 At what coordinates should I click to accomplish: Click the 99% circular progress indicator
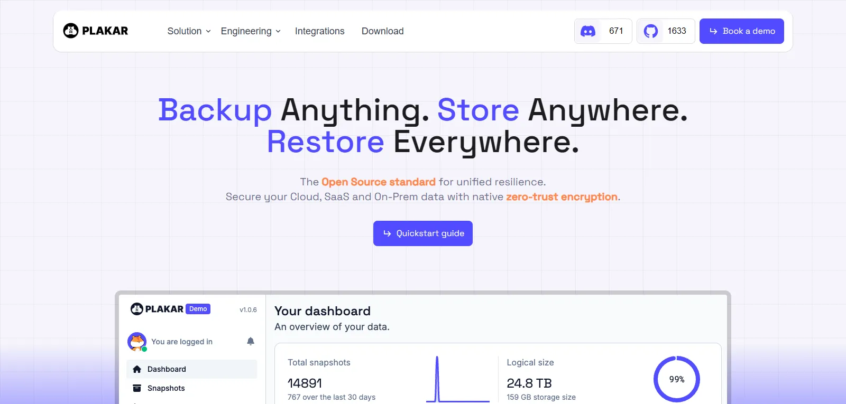[x=676, y=379]
